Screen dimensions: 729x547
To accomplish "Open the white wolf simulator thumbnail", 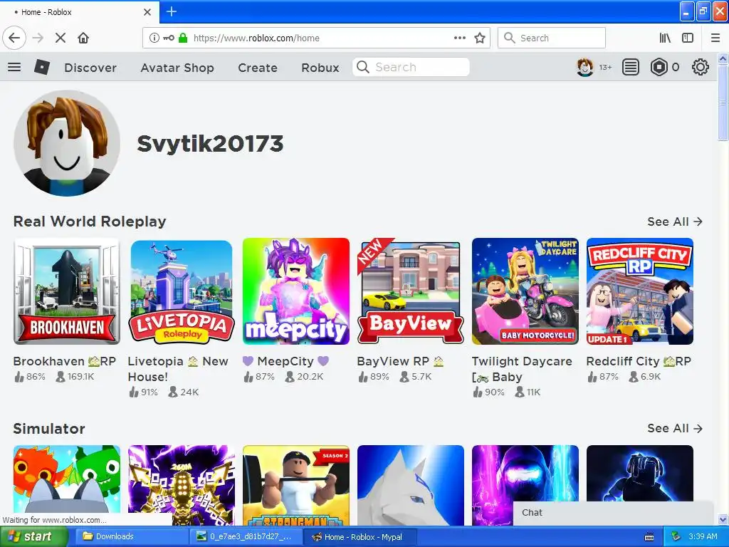I will pos(411,485).
